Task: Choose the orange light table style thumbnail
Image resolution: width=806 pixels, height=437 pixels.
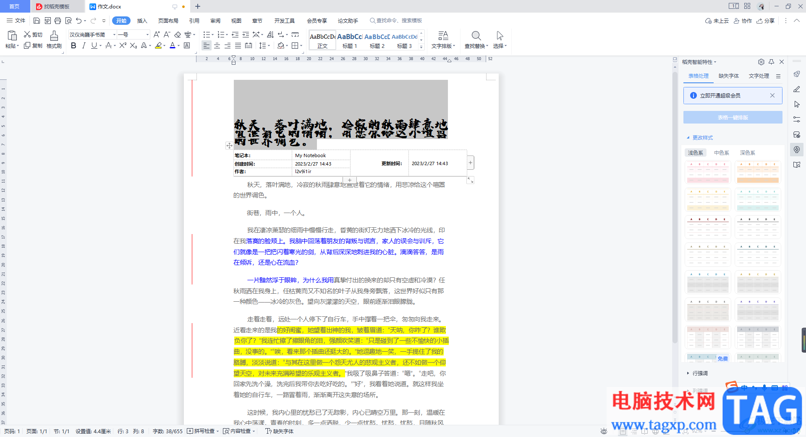Action: [758, 172]
